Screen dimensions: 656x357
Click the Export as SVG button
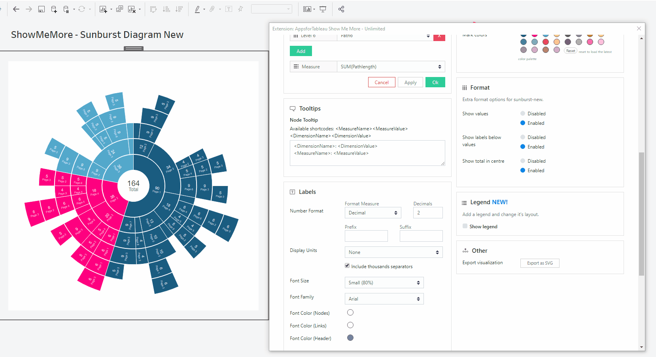pyautogui.click(x=539, y=263)
